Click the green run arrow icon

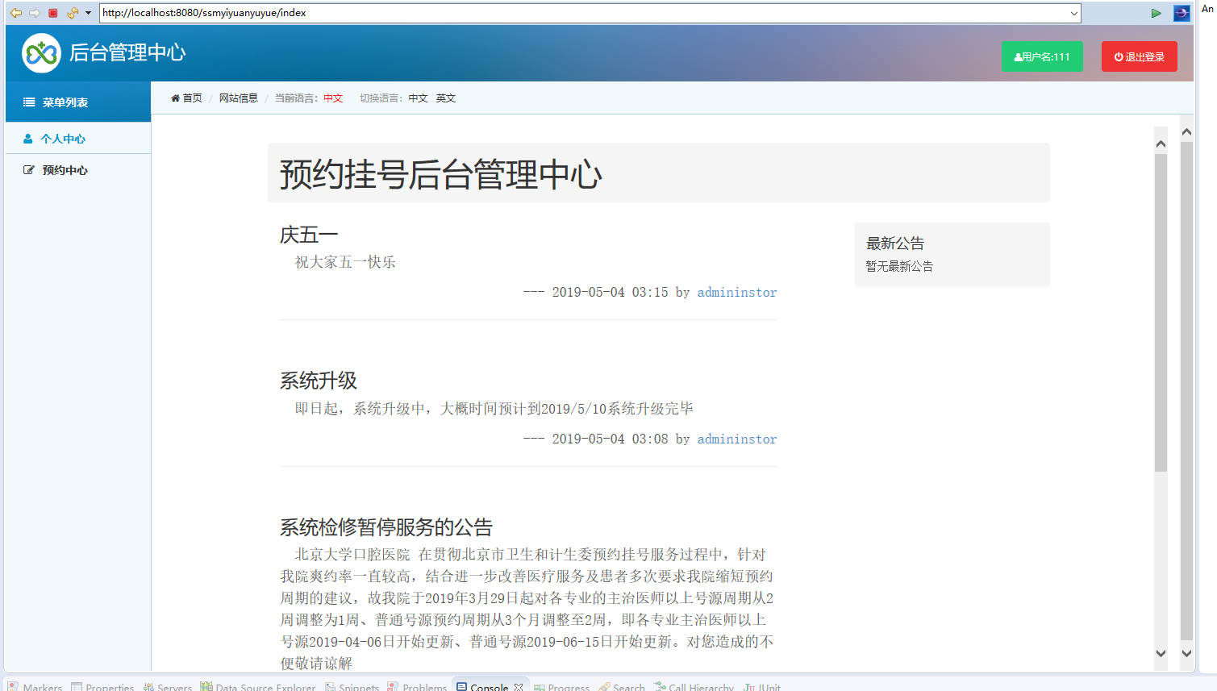(x=1156, y=13)
